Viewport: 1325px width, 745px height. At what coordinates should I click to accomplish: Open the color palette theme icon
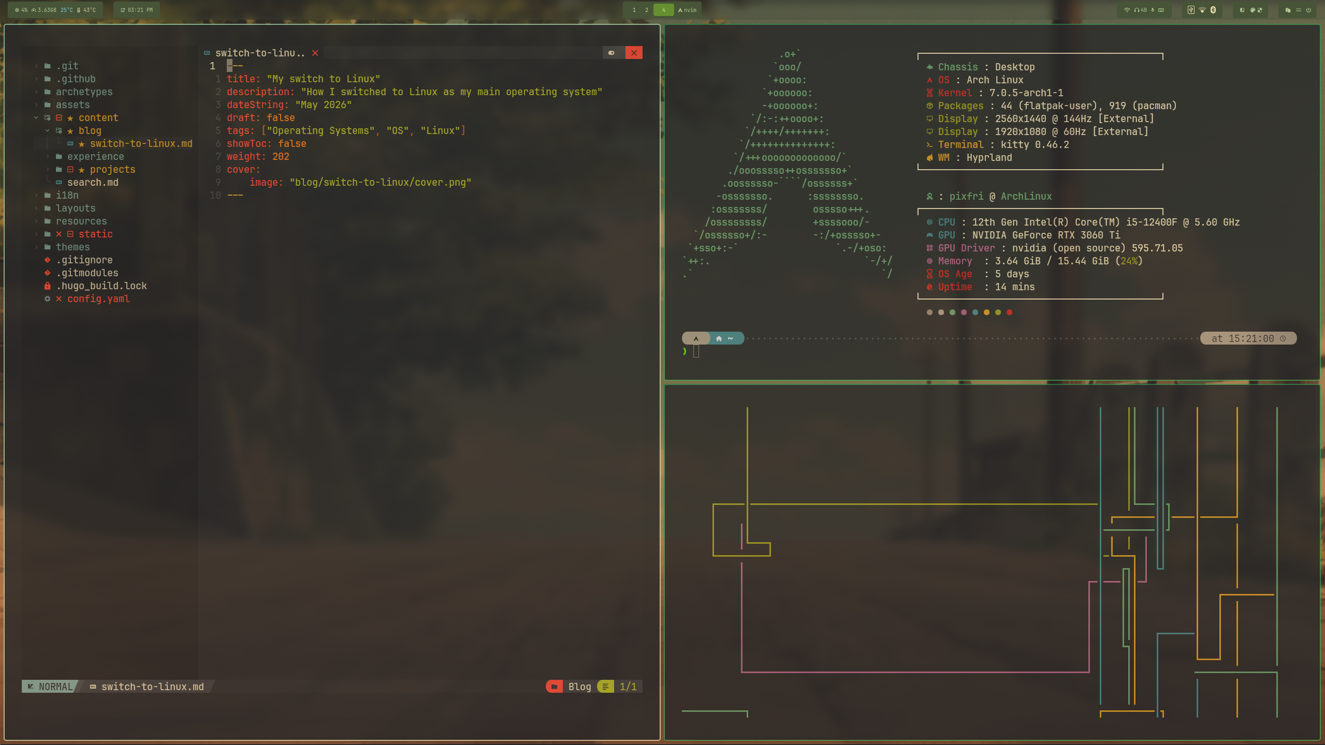(1253, 10)
